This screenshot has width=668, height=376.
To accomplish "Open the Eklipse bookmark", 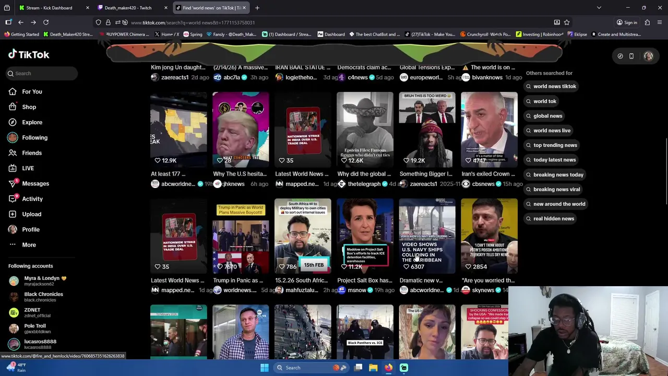I will pos(577,34).
